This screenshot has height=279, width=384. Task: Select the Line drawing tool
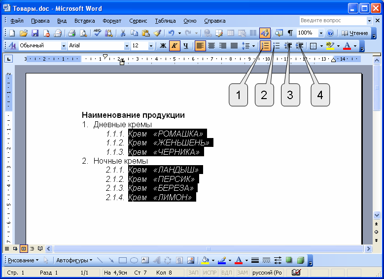tap(100, 260)
